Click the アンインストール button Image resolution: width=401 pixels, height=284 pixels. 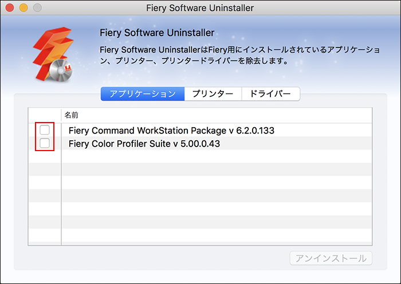tap(331, 258)
